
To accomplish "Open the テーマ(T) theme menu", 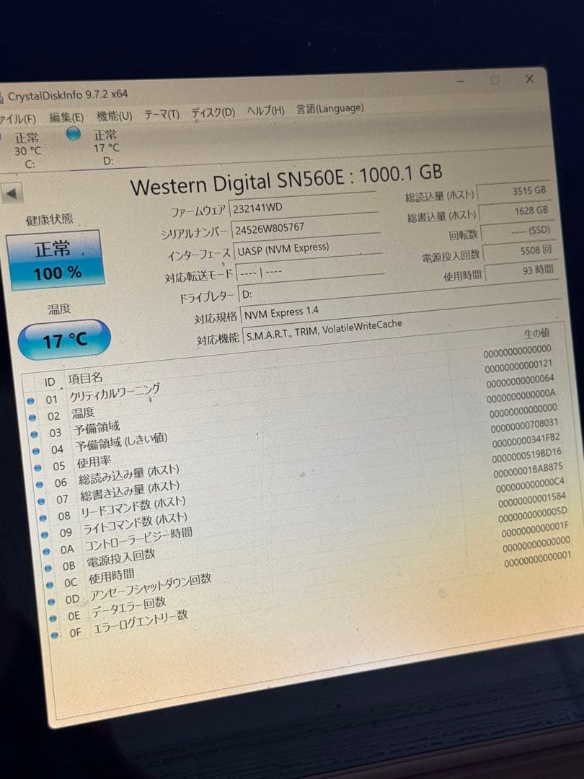I will tap(162, 112).
